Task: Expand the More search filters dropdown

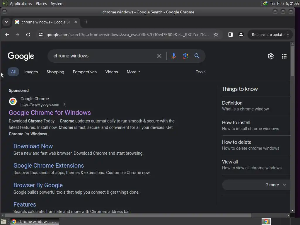Action: click(x=134, y=72)
